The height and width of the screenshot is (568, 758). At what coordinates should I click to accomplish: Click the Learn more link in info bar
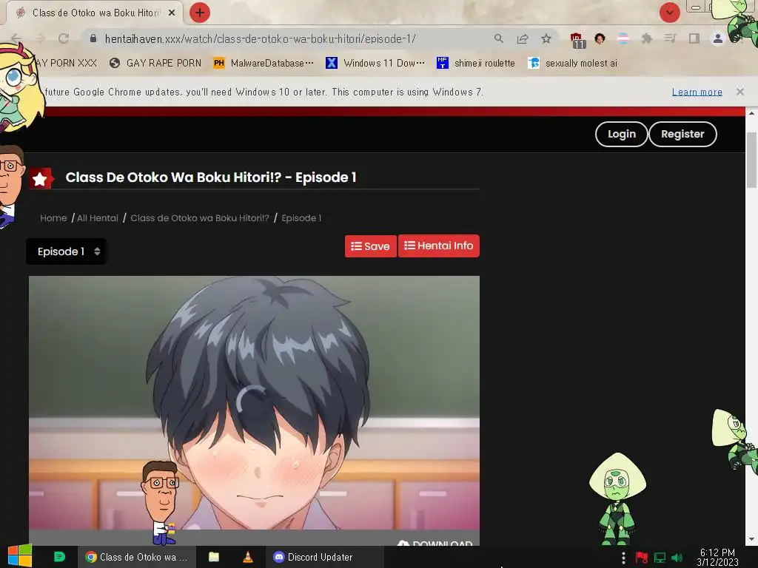pos(697,92)
